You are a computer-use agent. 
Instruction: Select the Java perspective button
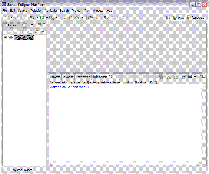tap(178, 18)
